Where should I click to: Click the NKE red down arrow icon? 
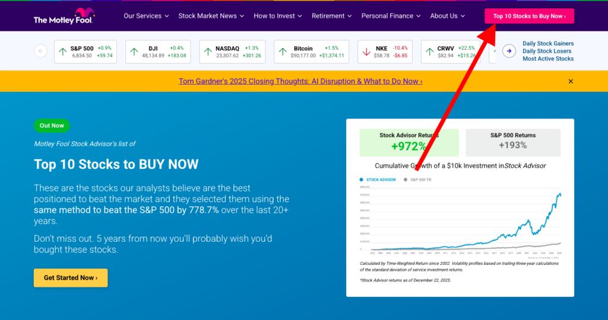366,52
